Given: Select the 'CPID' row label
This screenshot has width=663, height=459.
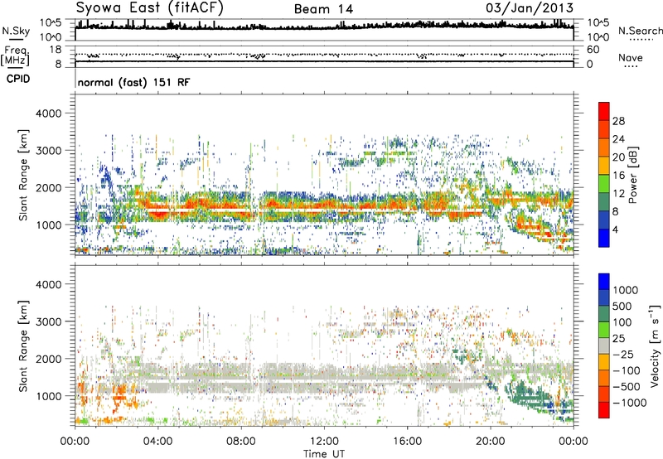Looking at the screenshot, I should pos(18,79).
